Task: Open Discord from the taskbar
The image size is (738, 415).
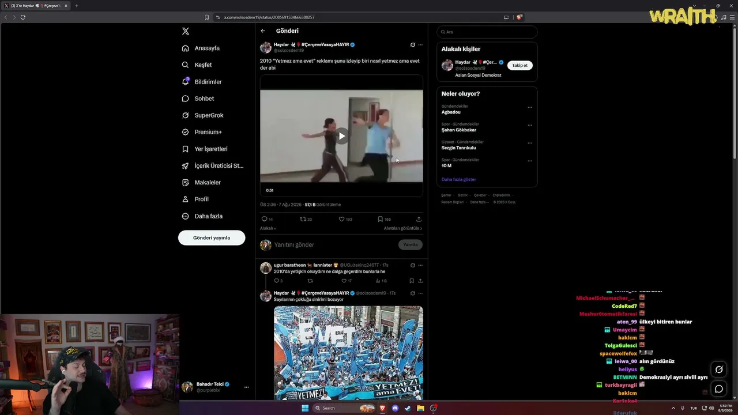Action: [395, 408]
